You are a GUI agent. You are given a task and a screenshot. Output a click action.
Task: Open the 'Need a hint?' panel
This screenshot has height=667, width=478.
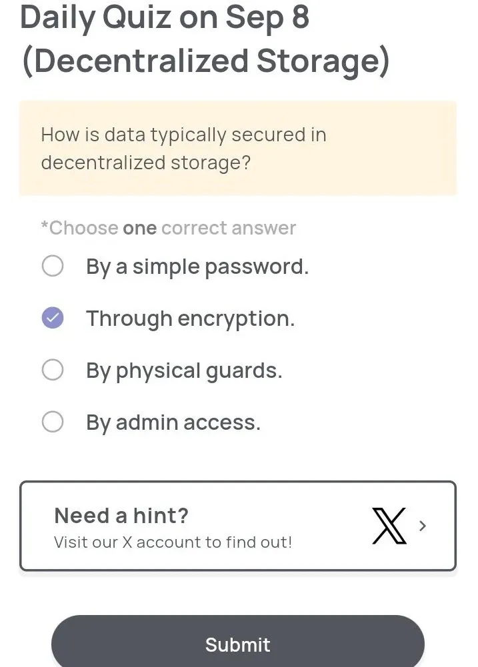pyautogui.click(x=237, y=526)
